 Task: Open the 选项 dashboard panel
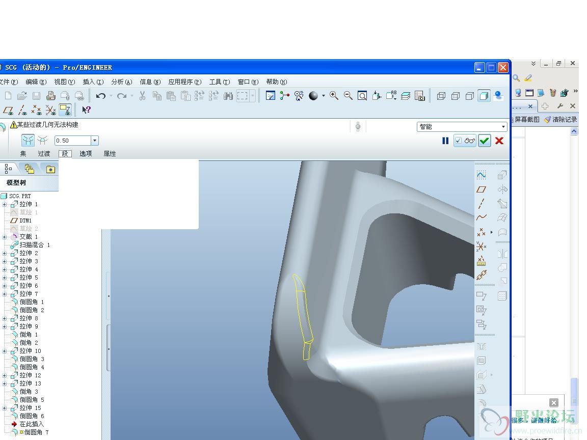tap(86, 154)
